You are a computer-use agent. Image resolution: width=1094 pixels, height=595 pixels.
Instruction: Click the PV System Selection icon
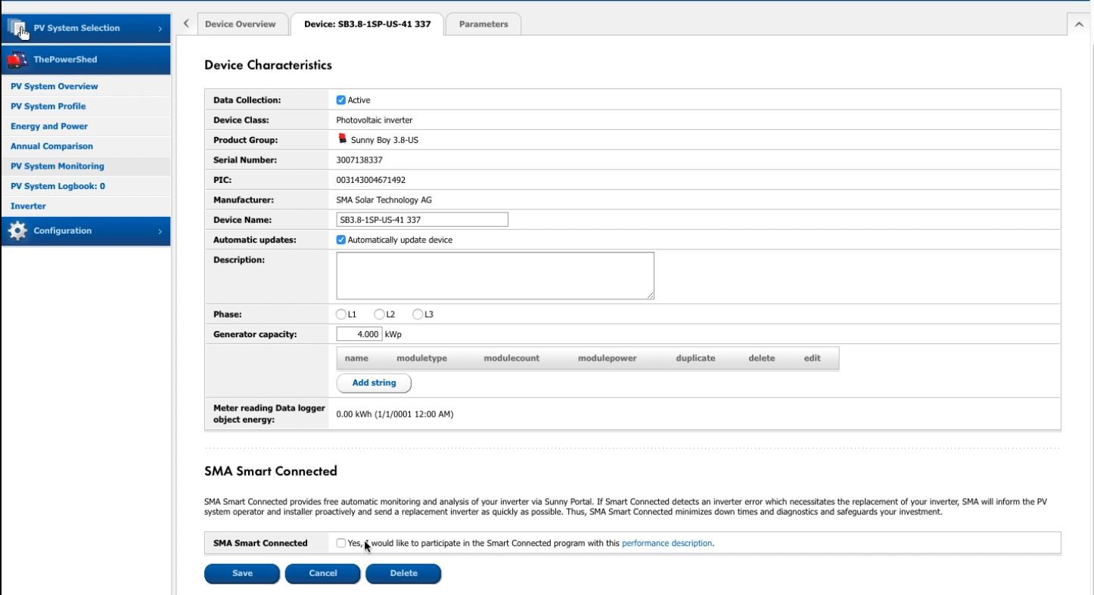click(x=18, y=29)
